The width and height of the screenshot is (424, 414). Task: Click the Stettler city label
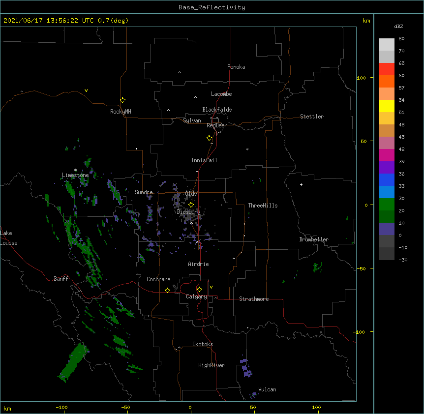click(x=311, y=117)
